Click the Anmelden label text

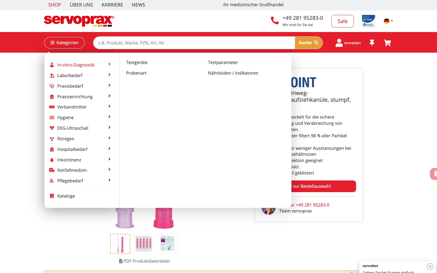point(353,43)
